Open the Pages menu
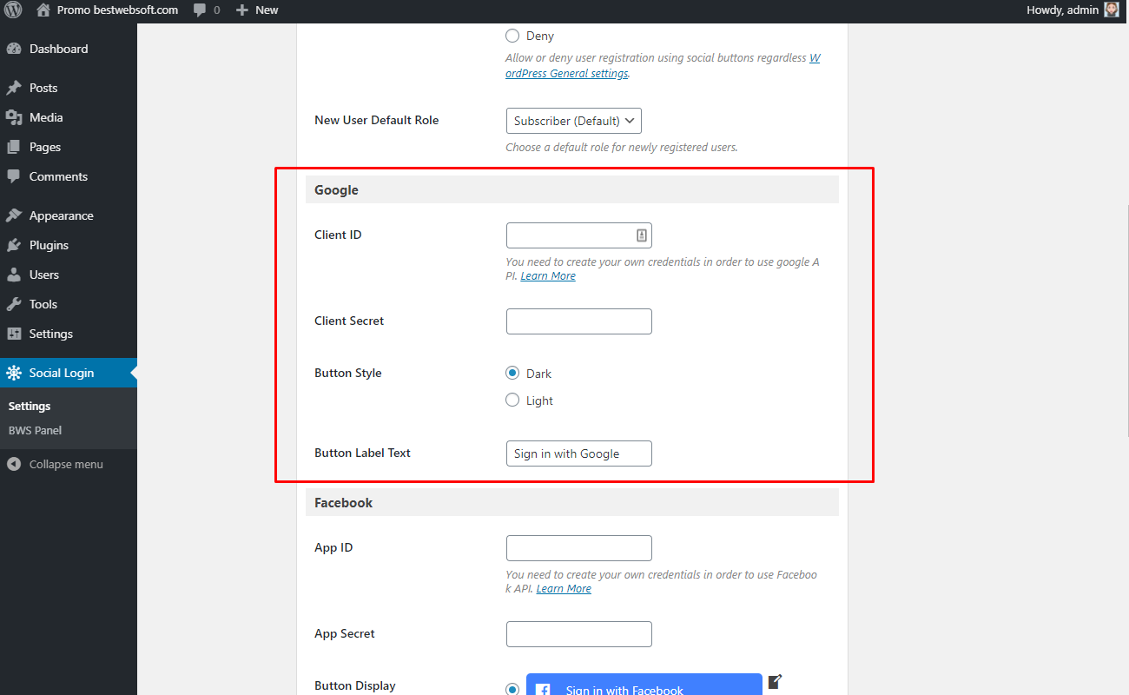Screen dimensions: 1129x695 [x=69, y=147]
